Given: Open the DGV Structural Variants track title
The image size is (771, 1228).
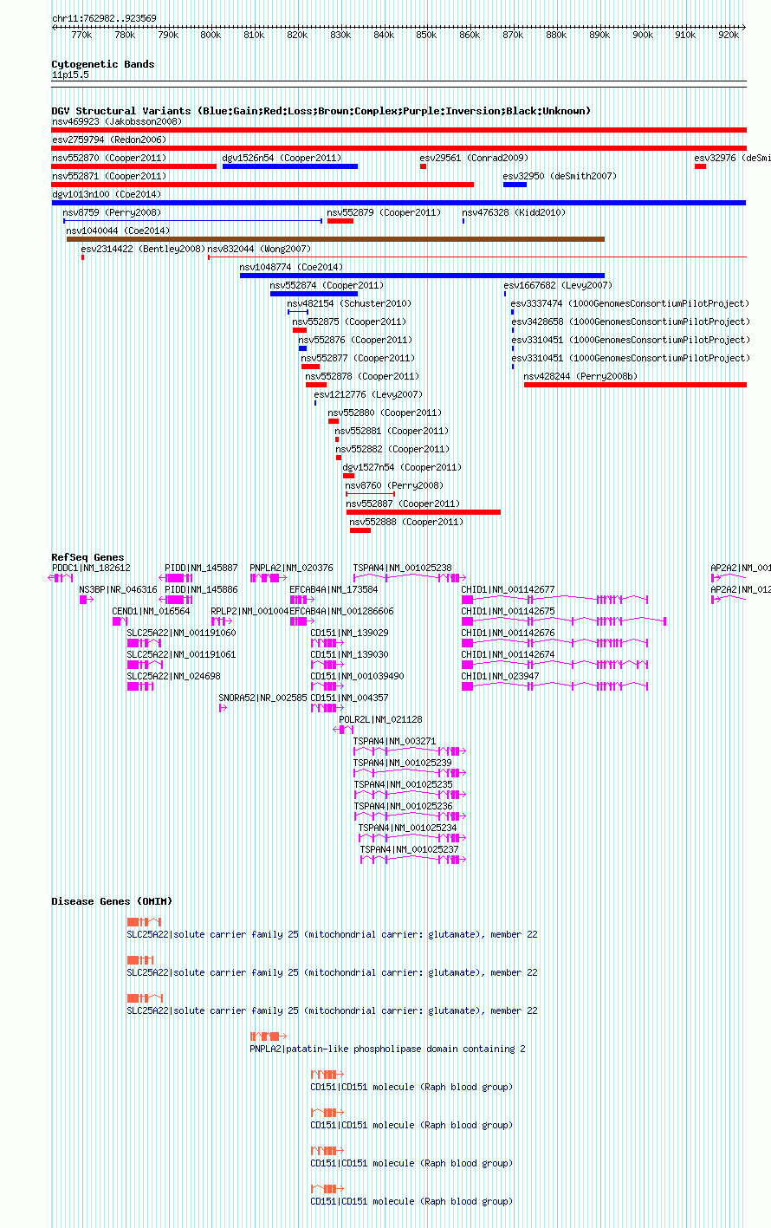Looking at the screenshot, I should click(321, 111).
